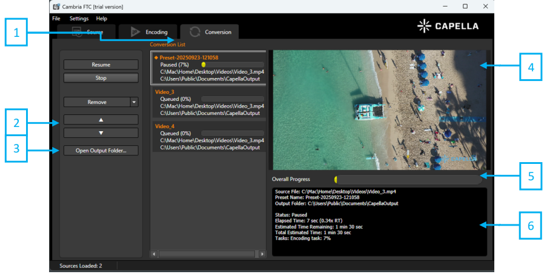Screen dimensions: 547x277
Task: Click the Source File path in details
Action: (335, 191)
